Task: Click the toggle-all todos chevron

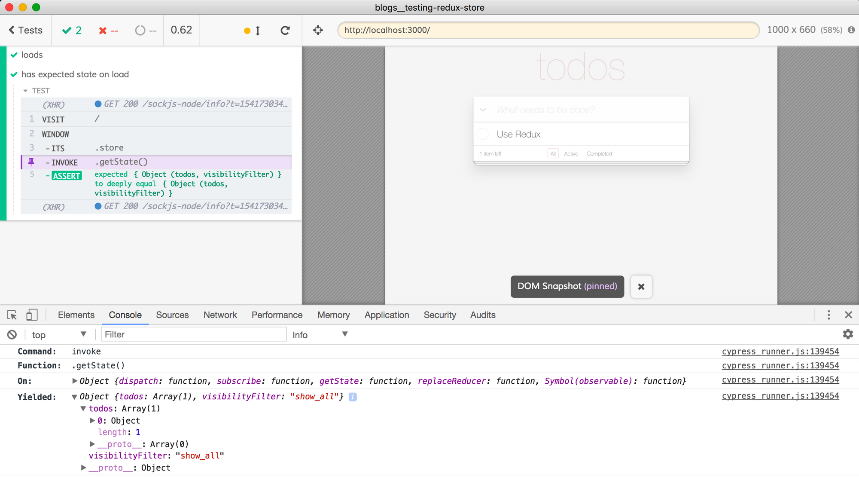Action: (483, 110)
